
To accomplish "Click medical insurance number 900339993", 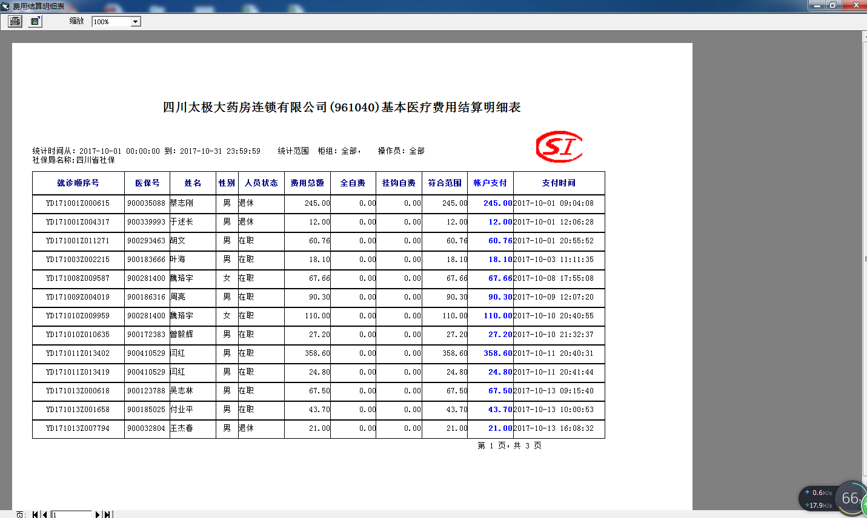I will (x=146, y=222).
